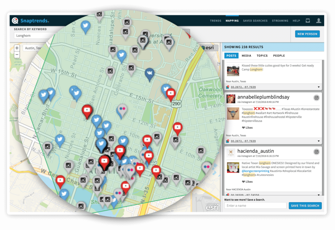Select the YouTube pin beside the 290 shield
This screenshot has width=335, height=230.
[171, 94]
